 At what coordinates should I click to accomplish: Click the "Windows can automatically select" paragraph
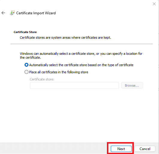(81, 56)
